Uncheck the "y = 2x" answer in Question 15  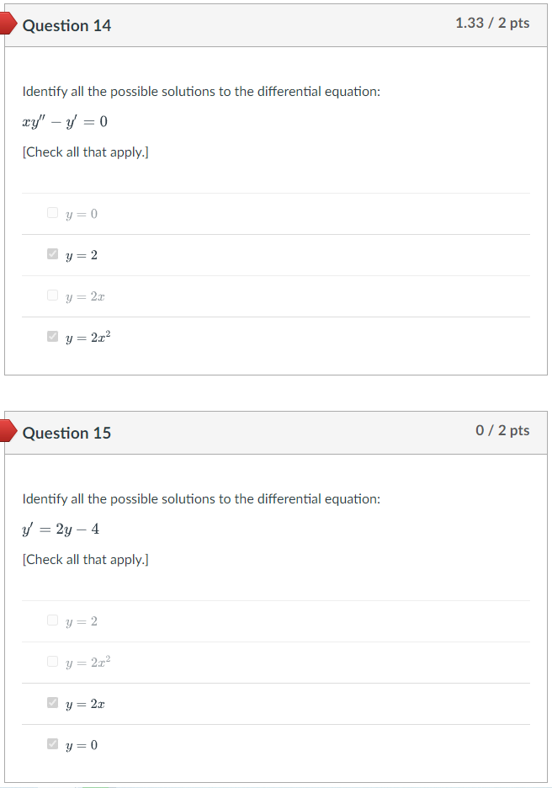(51, 702)
